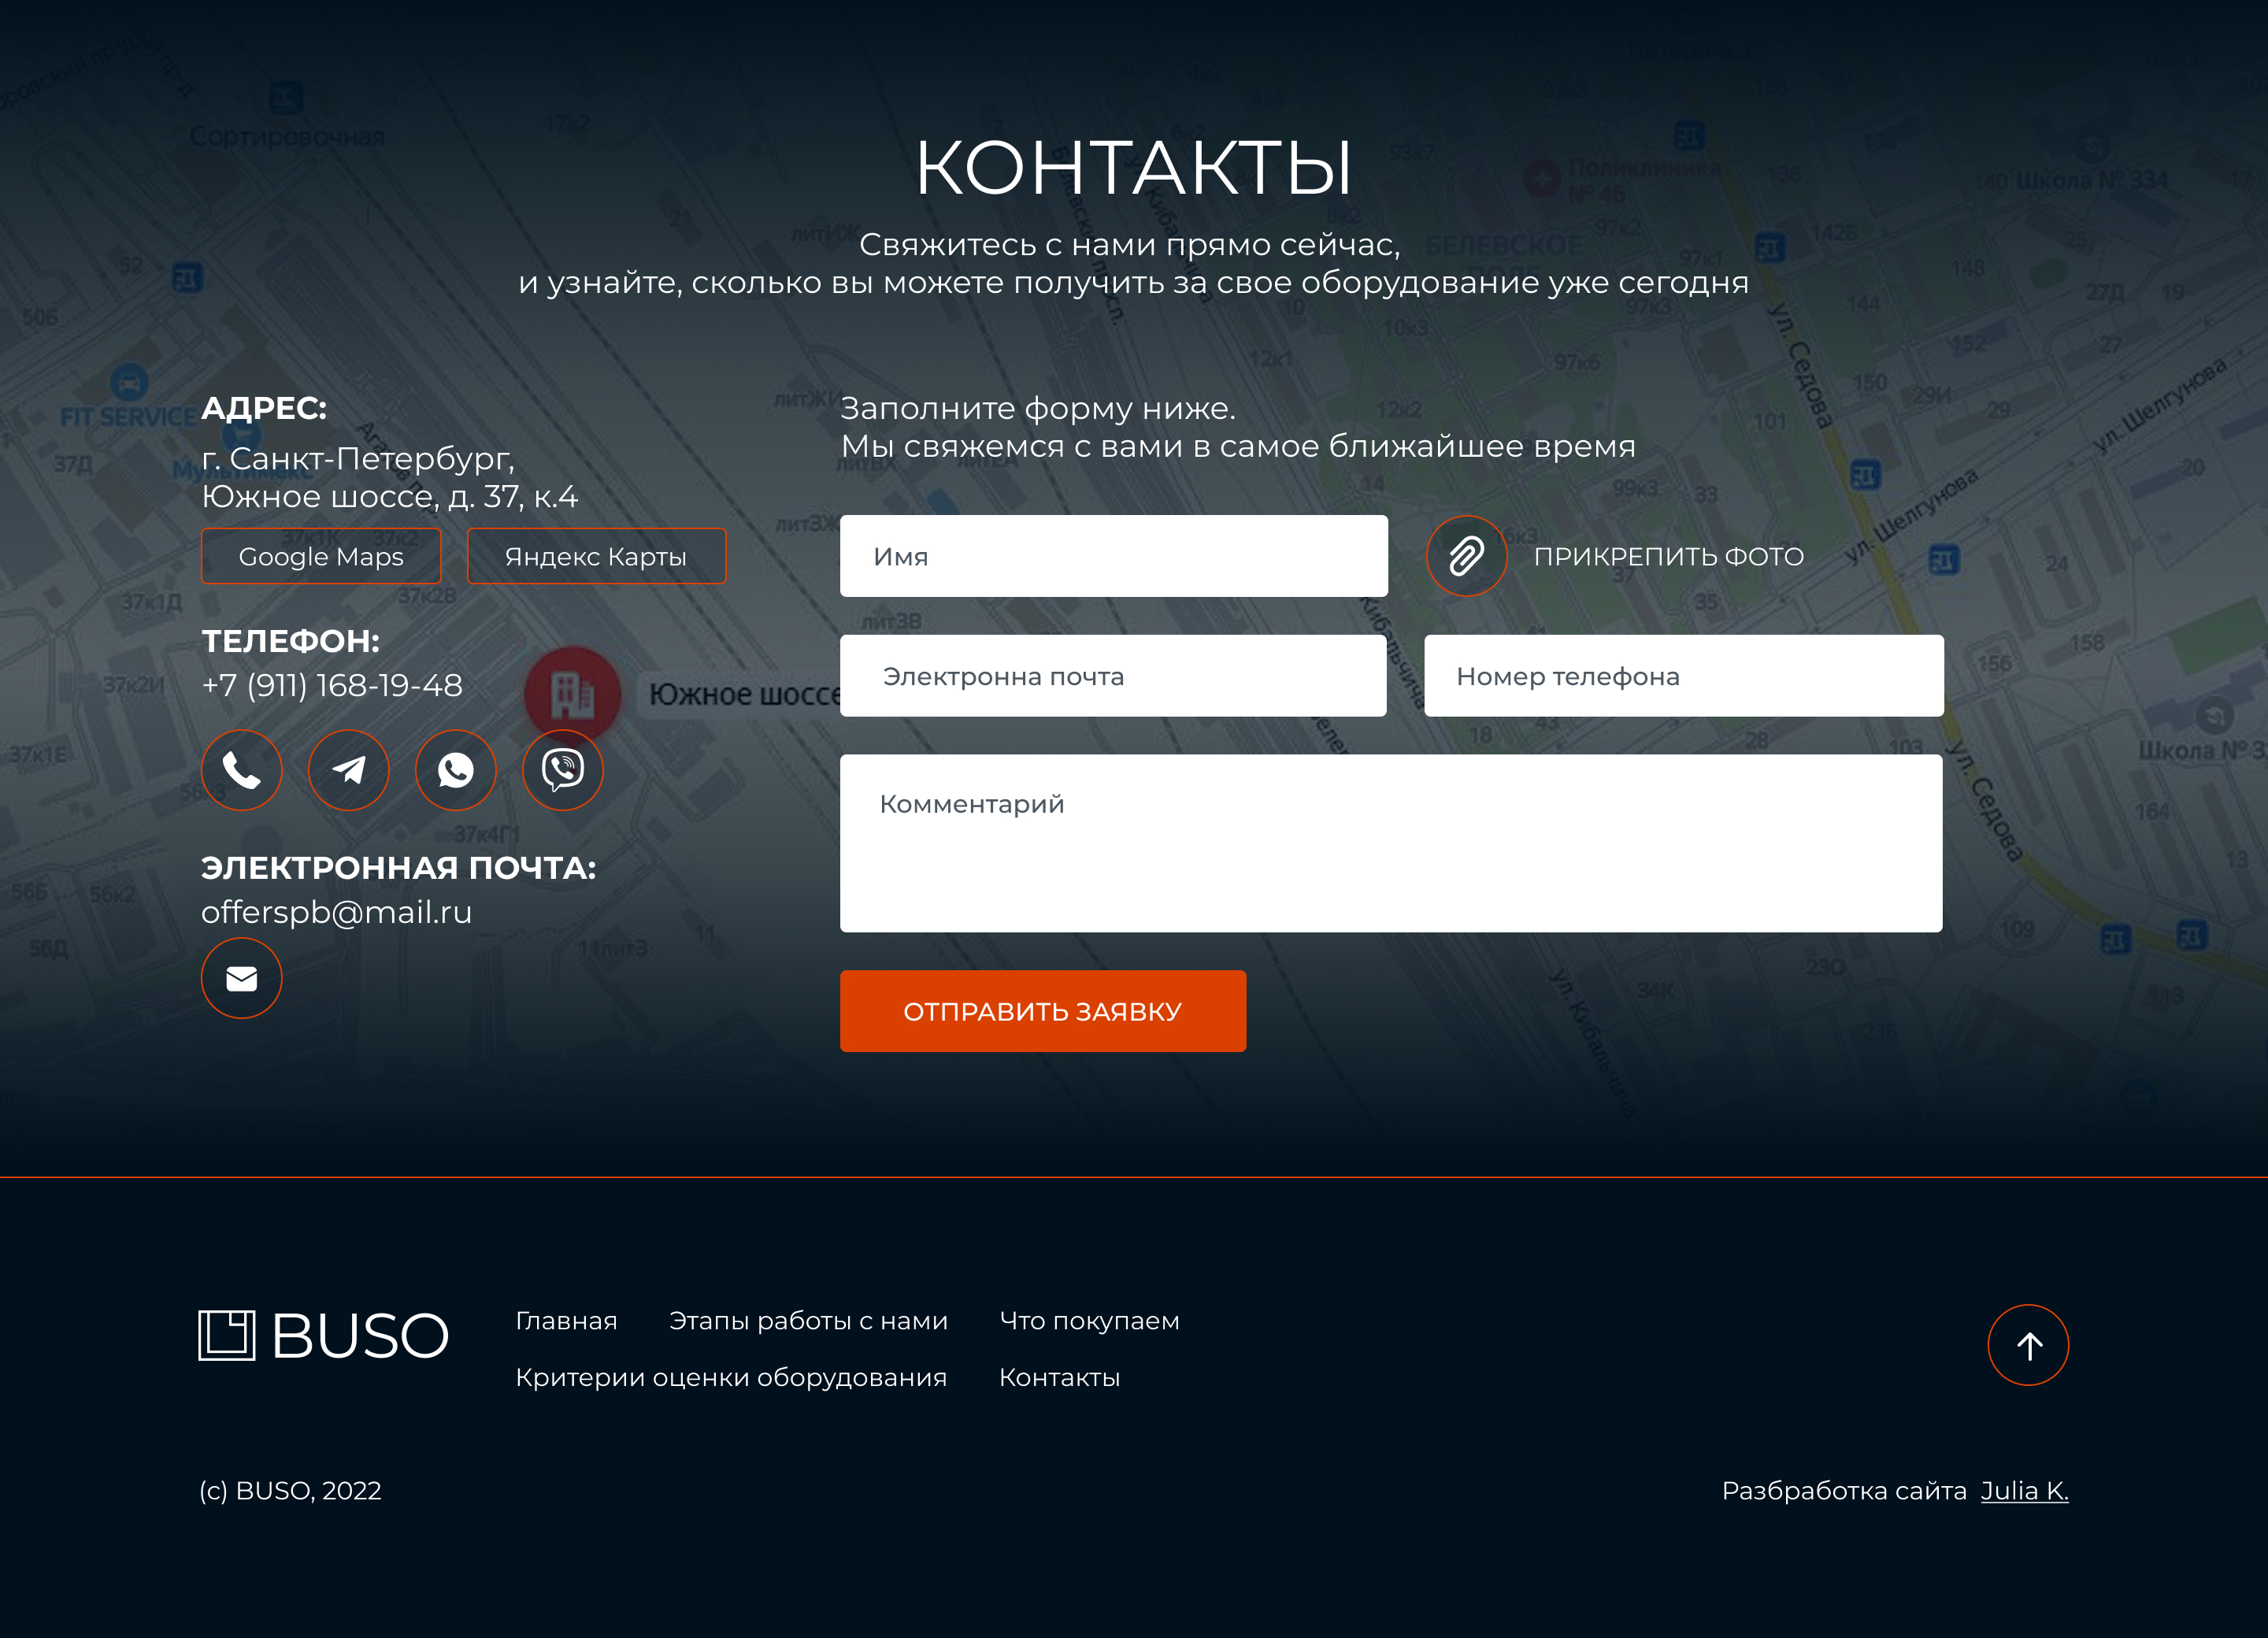Submit the form with Отправить заявку
Viewport: 2268px width, 1638px height.
tap(1043, 1011)
